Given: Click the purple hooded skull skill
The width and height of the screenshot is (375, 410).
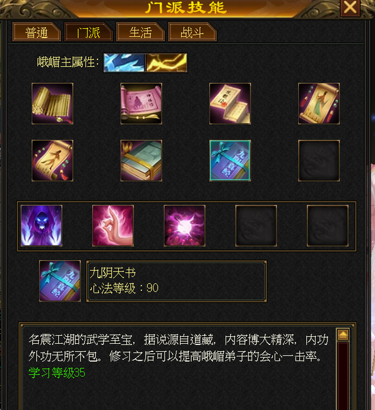Looking at the screenshot, I should coord(41,226).
